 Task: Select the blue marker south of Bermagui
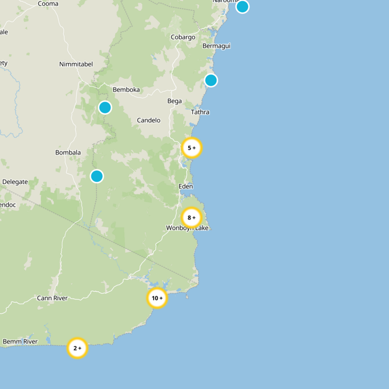211,80
